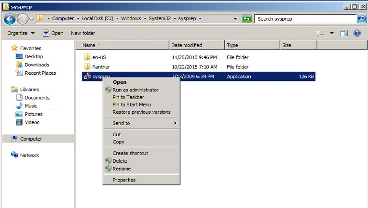
Task: Choose Pin to Start Menu
Action: coord(141,104)
